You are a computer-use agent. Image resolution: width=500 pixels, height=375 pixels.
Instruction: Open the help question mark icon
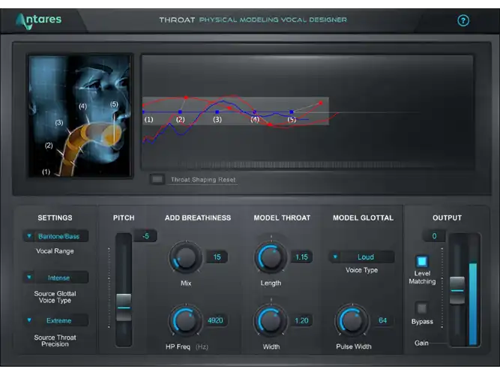click(x=463, y=21)
